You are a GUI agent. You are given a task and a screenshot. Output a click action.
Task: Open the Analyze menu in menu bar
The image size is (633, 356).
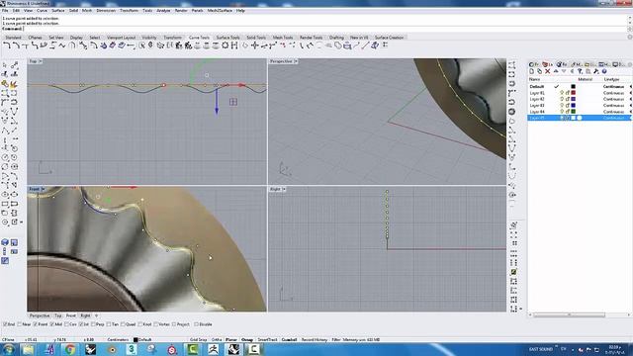click(163, 11)
